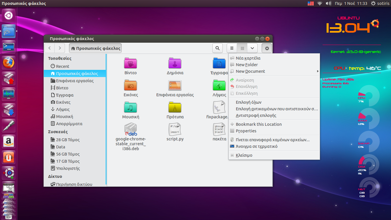Switch to icon grid view
391x220 pixels.
[242, 48]
